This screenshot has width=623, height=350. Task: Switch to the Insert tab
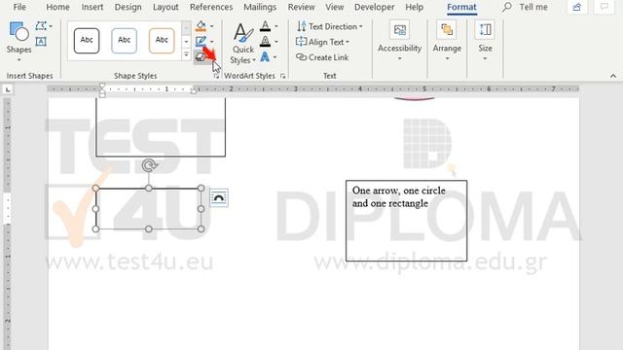(92, 7)
